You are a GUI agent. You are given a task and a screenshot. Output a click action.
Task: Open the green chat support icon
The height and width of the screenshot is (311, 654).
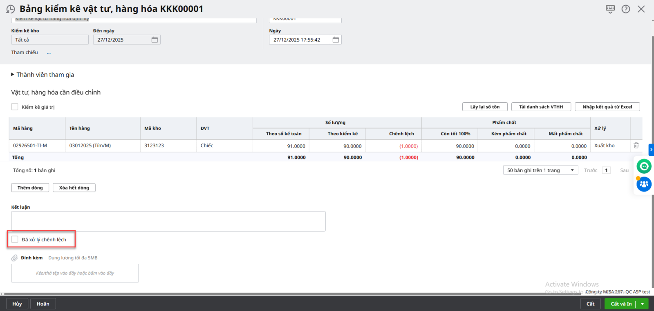[x=644, y=166]
